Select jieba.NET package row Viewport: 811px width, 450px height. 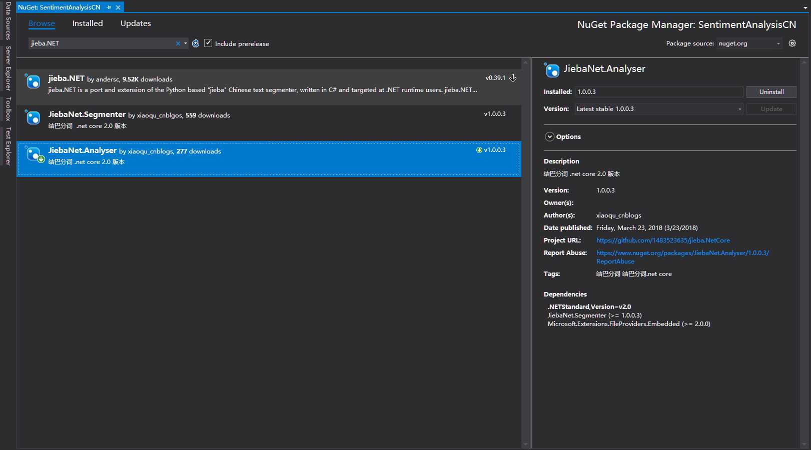[269, 87]
